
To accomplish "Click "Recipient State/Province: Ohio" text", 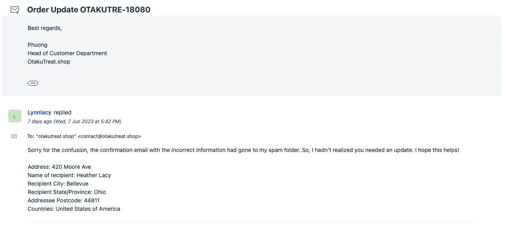I will (x=67, y=192).
